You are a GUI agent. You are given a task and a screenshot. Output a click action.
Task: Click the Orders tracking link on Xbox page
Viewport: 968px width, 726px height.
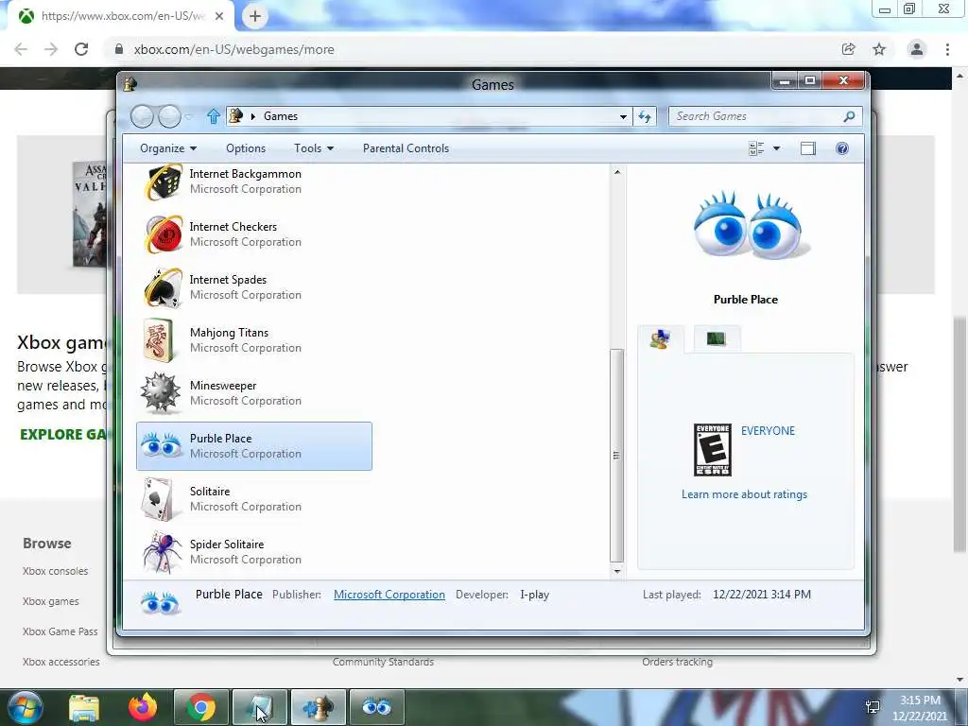click(x=677, y=662)
